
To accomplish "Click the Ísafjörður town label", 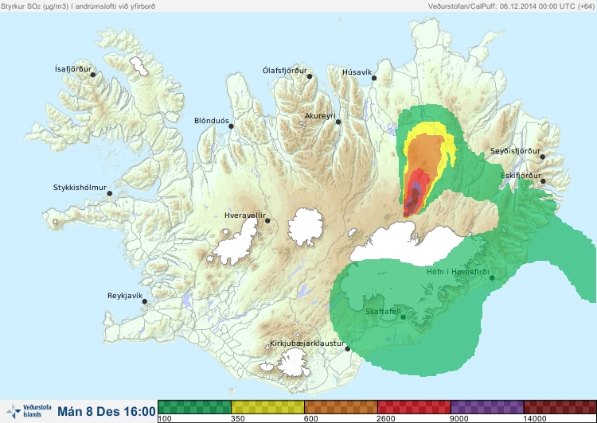I will [73, 69].
